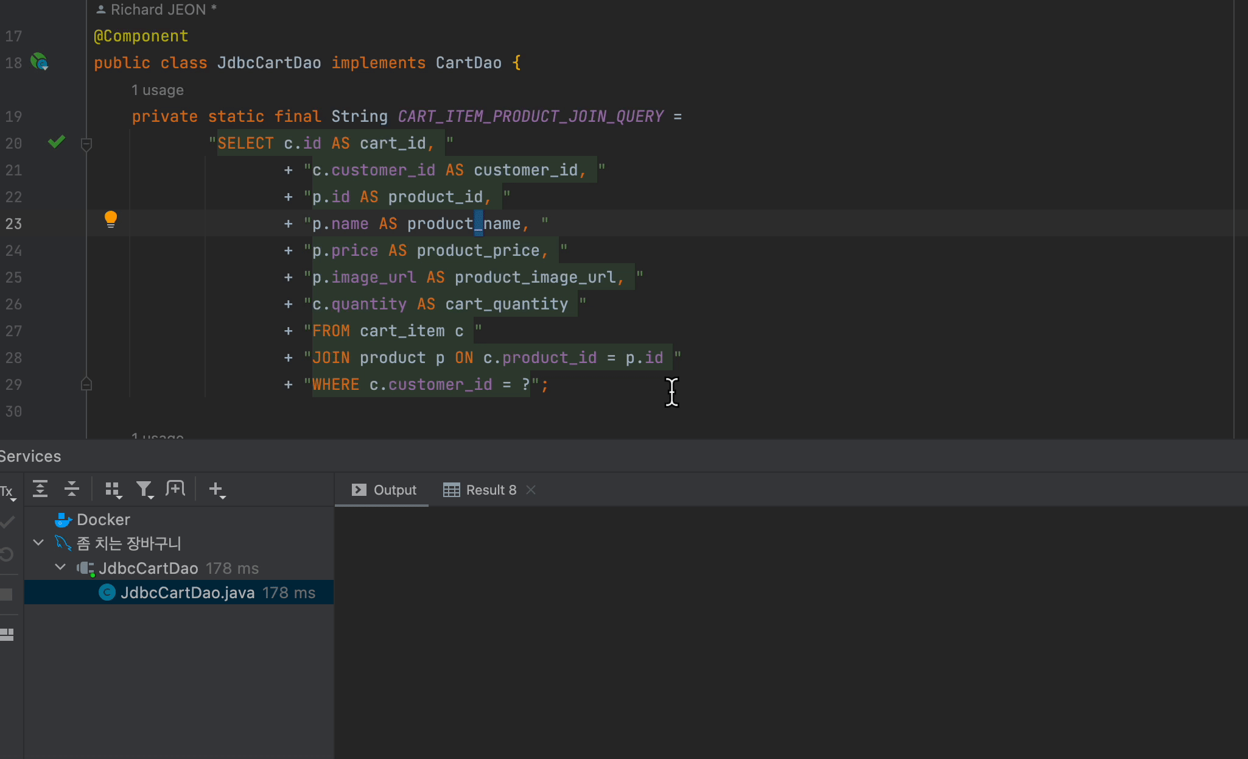Click the Add Service plus icon
This screenshot has height=759, width=1248.
(x=217, y=490)
